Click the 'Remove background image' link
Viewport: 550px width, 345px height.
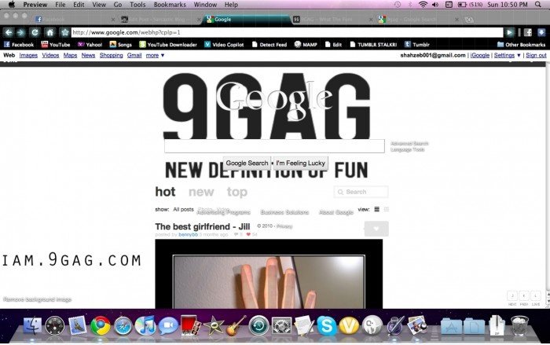37,299
